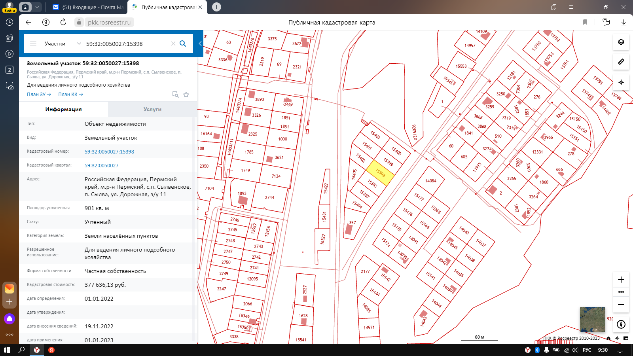Click the search magnifier in the cadastral search box
Viewport: 633px width, 356px height.
[x=183, y=44]
